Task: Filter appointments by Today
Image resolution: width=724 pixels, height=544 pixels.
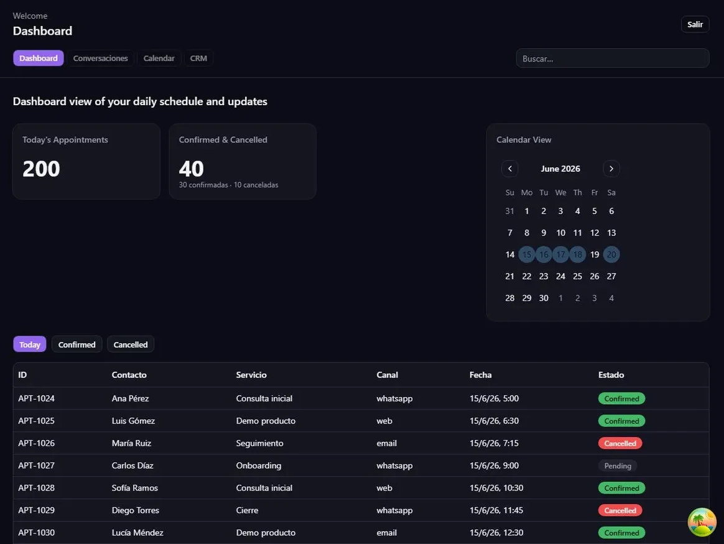Action: 30,344
